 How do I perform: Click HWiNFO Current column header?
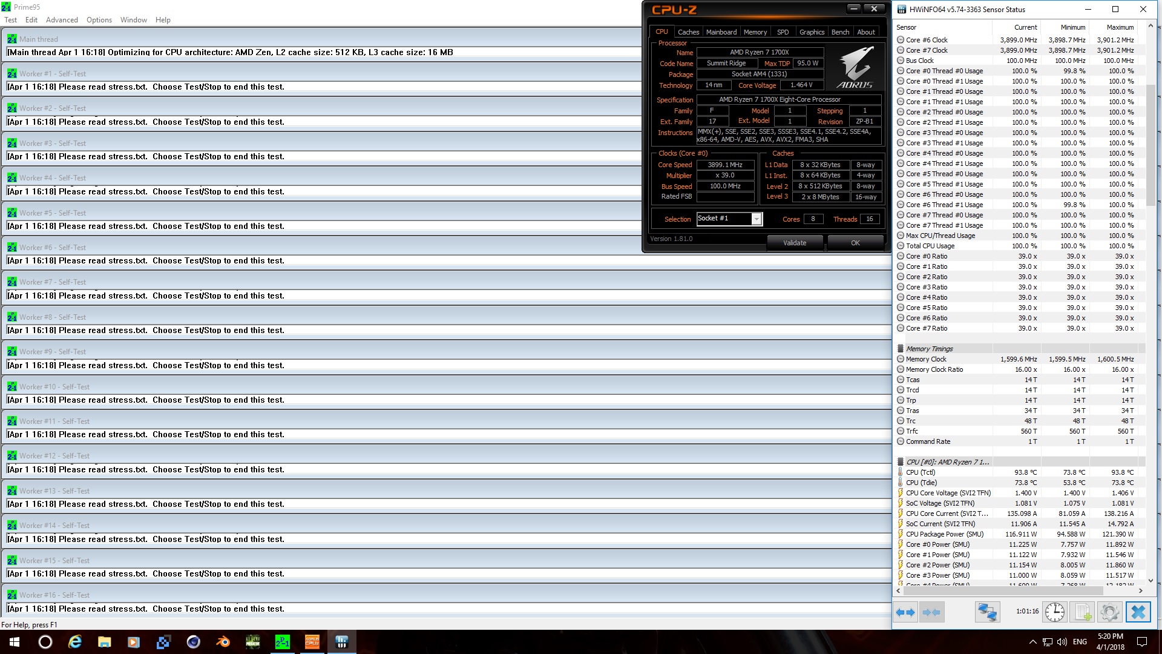pos(1017,27)
